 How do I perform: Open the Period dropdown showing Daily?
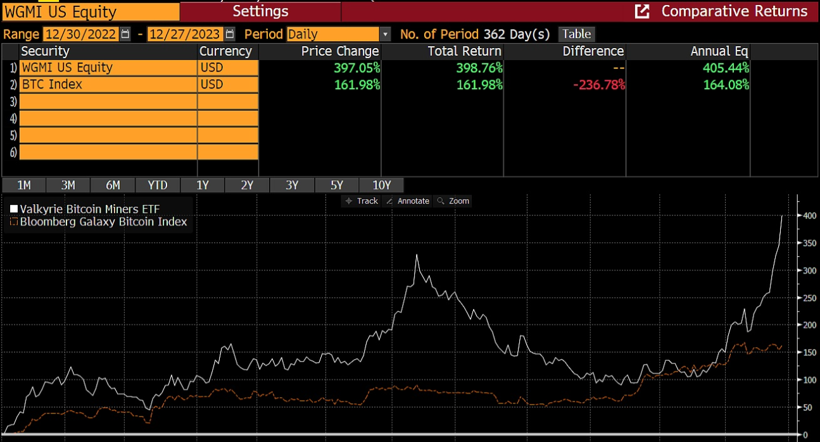385,34
